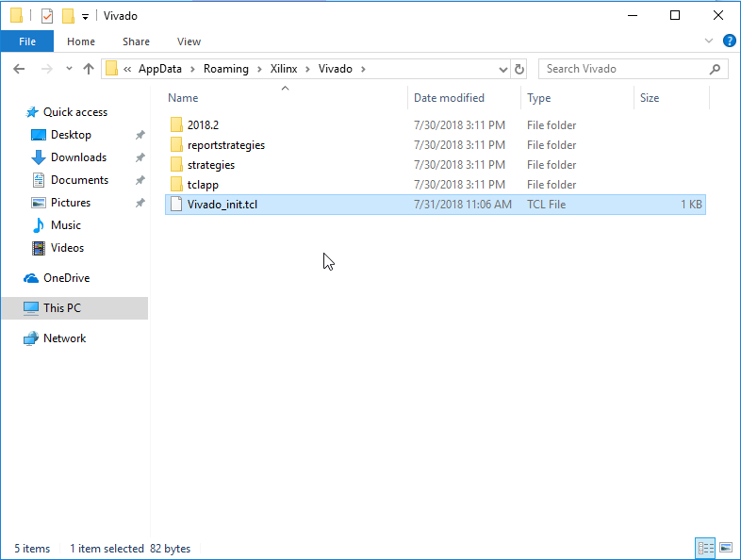The height and width of the screenshot is (560, 741).
Task: Sort by the Size column header
Action: point(650,98)
